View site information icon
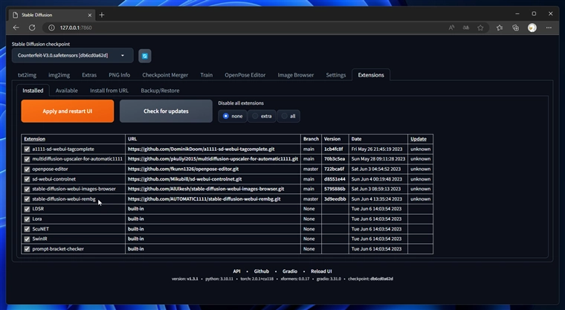 click(51, 28)
